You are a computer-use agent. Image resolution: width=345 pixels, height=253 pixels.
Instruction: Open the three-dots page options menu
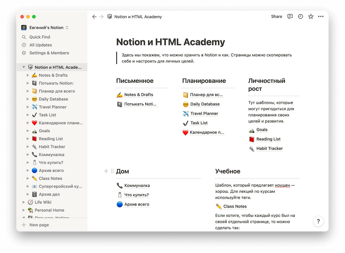point(321,17)
